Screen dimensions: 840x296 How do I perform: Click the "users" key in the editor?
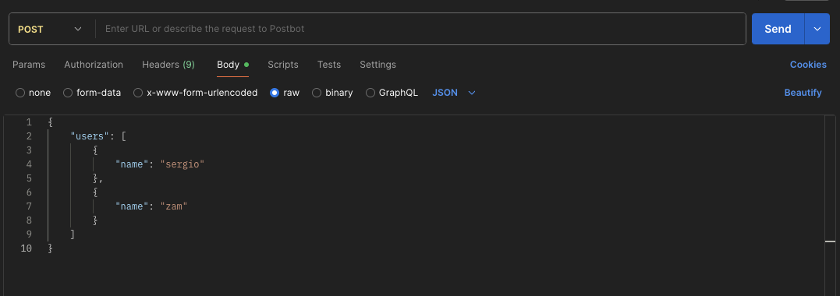click(x=89, y=136)
